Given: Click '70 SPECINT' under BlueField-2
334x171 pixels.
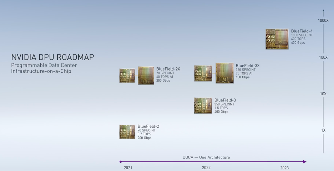Looking at the screenshot, I should pyautogui.click(x=147, y=130).
